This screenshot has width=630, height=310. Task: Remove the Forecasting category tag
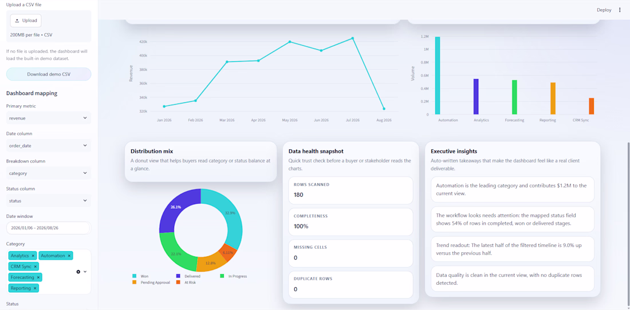38,277
